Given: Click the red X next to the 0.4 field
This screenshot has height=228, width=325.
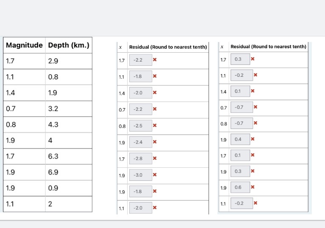Looking at the screenshot, I should tap(252, 139).
